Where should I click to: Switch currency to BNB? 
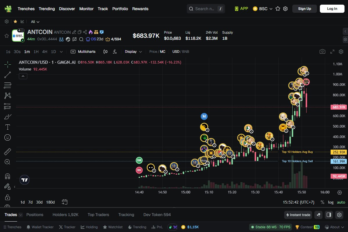[186, 52]
